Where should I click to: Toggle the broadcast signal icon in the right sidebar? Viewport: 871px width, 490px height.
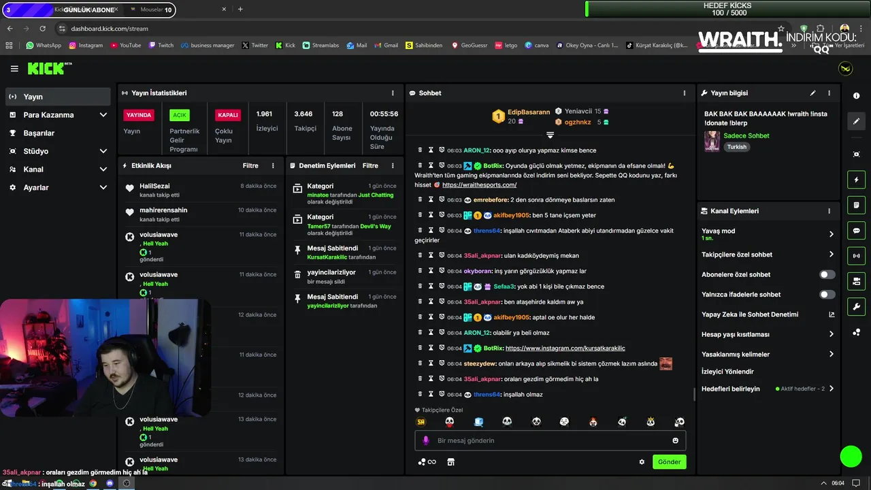pos(856,256)
